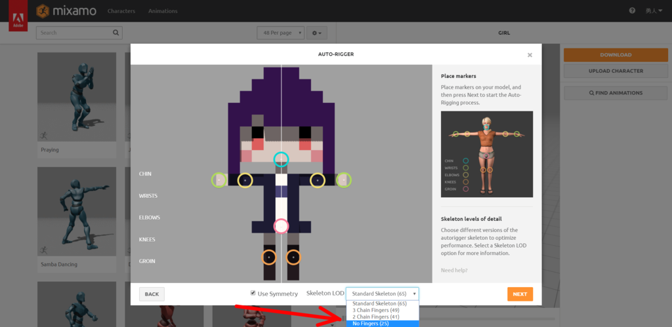Select the right green wrist marker
Viewport: 672px width, 327px height.
tap(344, 180)
